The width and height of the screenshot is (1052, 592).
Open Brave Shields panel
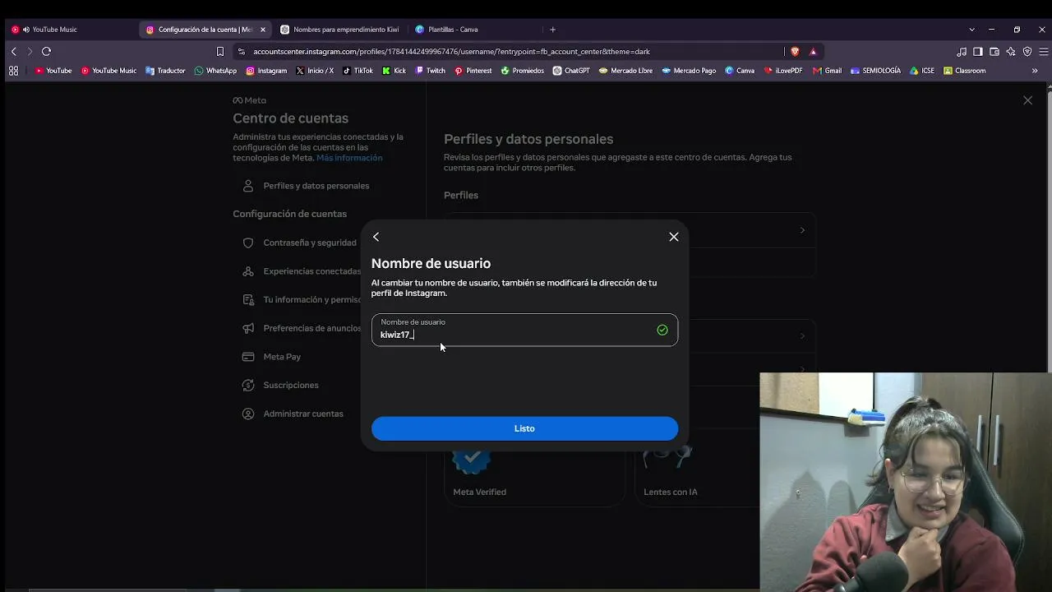795,51
